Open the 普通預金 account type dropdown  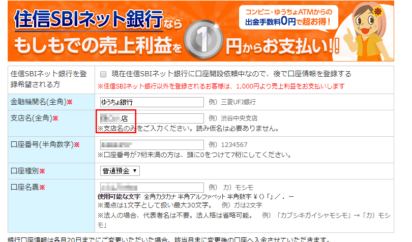pos(120,171)
